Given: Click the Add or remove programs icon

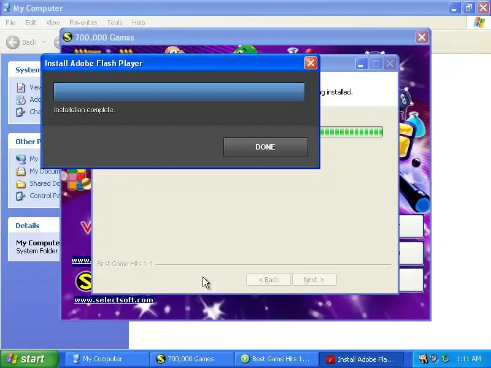Looking at the screenshot, I should pyautogui.click(x=21, y=100).
